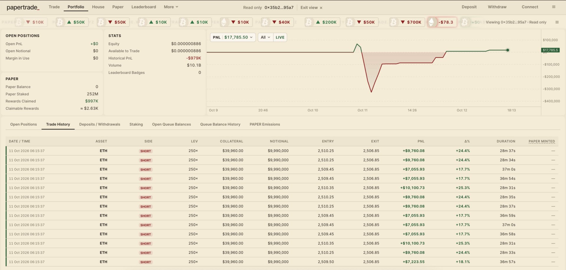Select the Ethereum ▼ $10K ticker chip
Viewport: 566px width, 270px height.
click(x=236, y=22)
